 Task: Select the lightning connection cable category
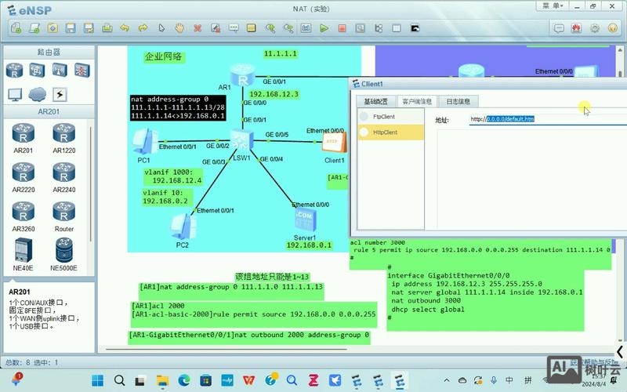[x=59, y=94]
